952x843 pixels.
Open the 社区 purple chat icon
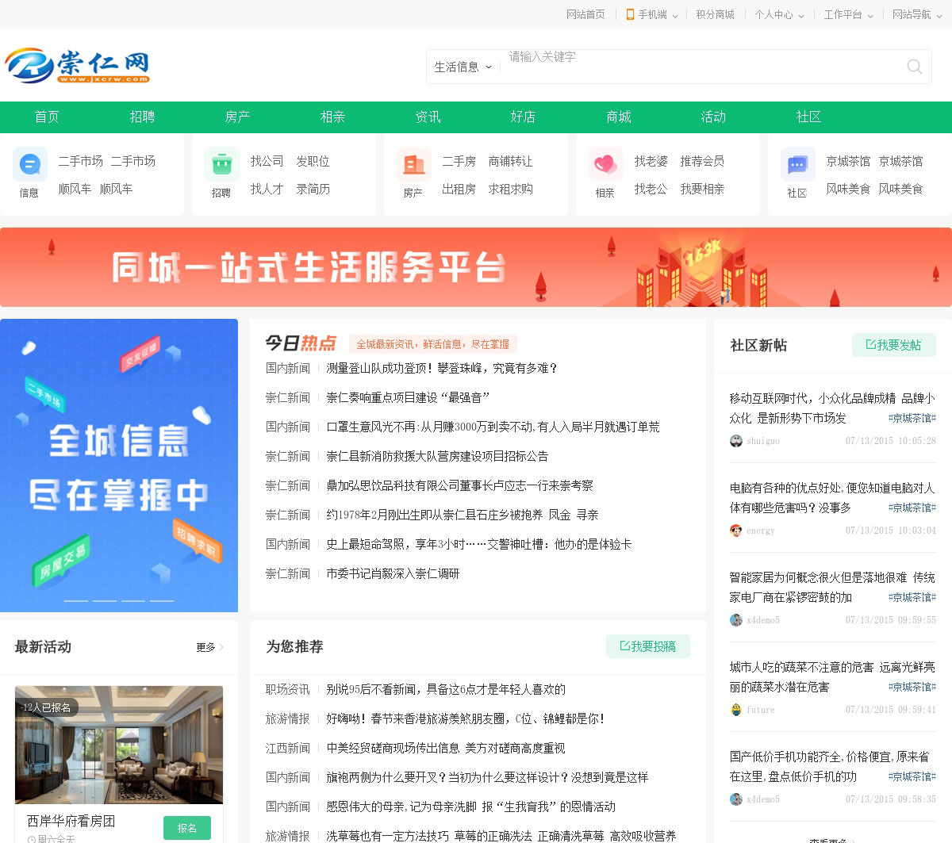797,165
